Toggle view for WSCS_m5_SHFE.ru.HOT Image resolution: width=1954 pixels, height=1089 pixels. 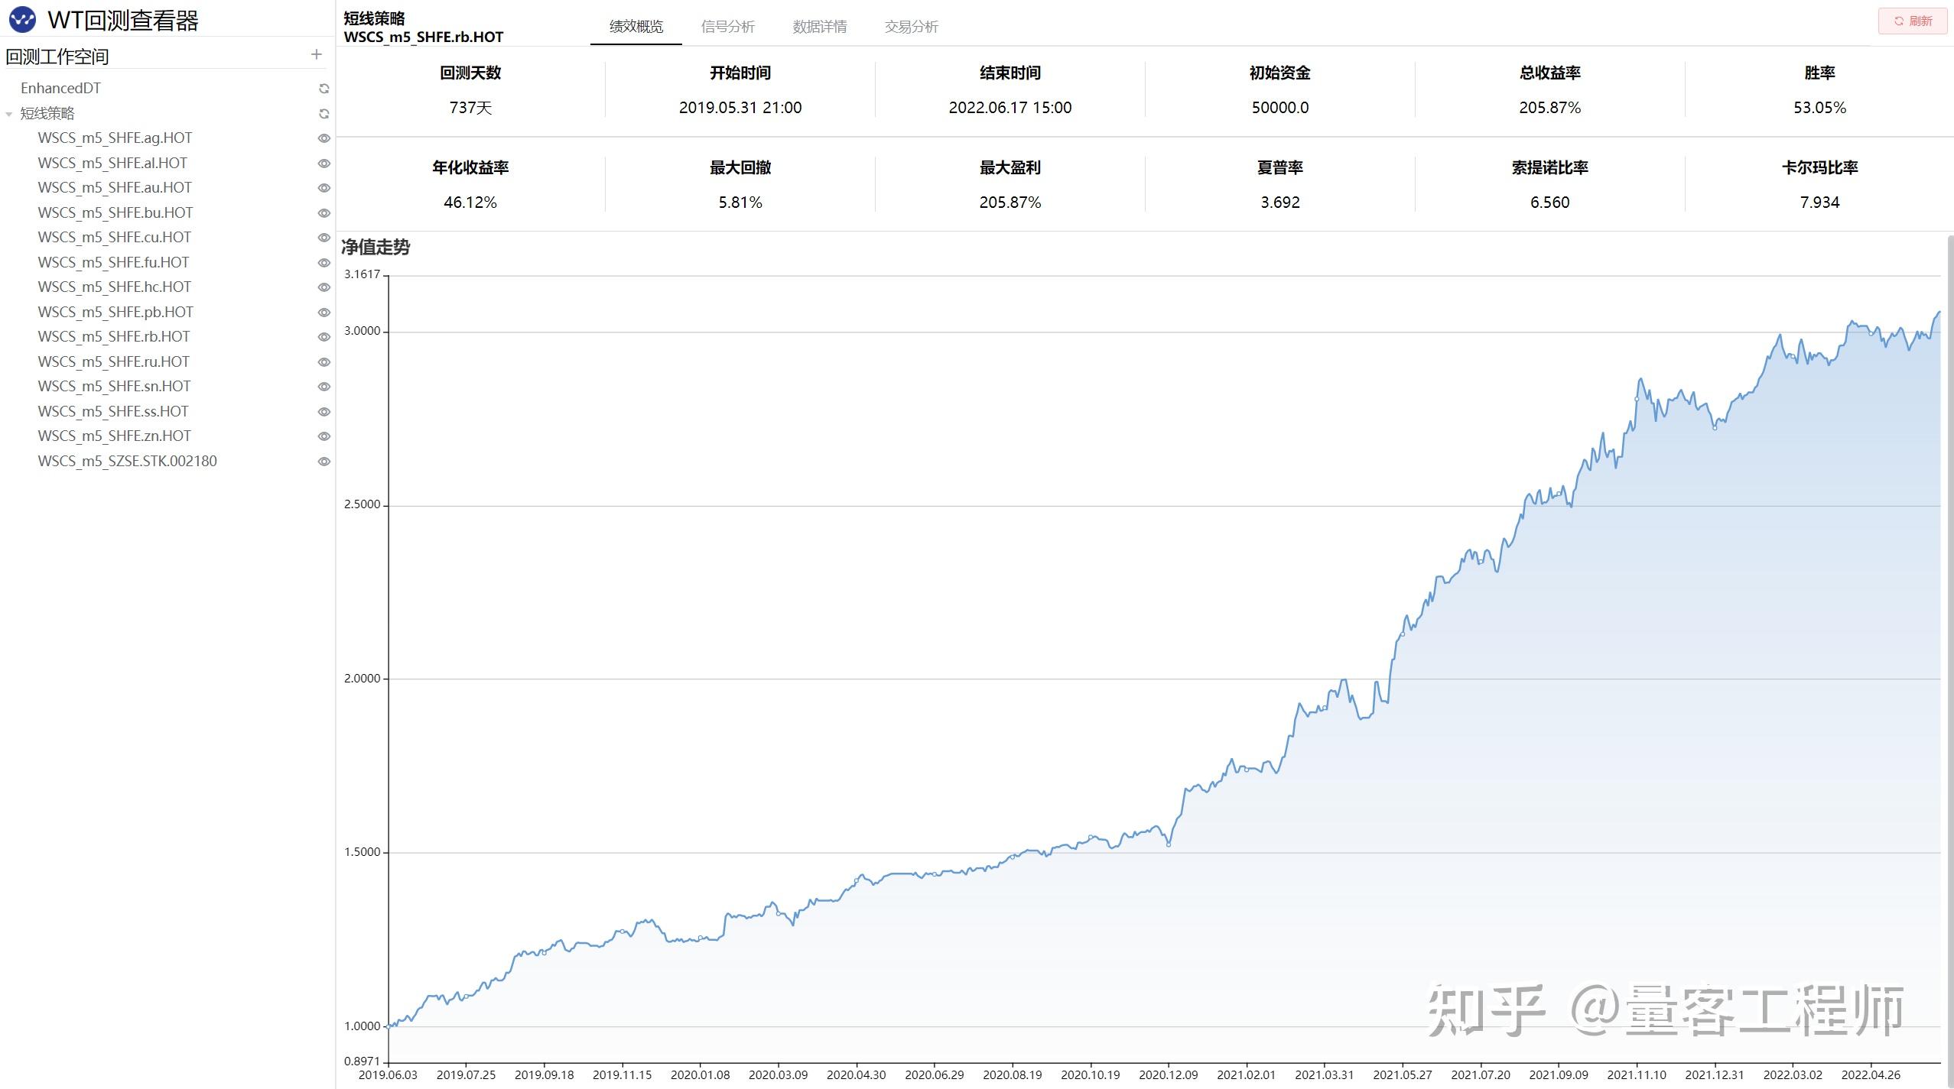coord(324,362)
